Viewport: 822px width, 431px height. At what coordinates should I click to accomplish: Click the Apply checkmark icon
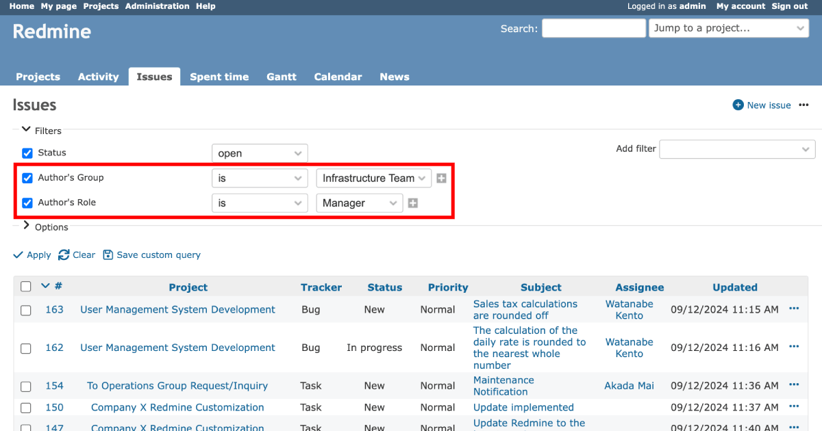coord(18,254)
